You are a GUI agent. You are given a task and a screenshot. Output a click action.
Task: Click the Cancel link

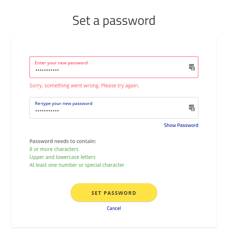(x=114, y=208)
